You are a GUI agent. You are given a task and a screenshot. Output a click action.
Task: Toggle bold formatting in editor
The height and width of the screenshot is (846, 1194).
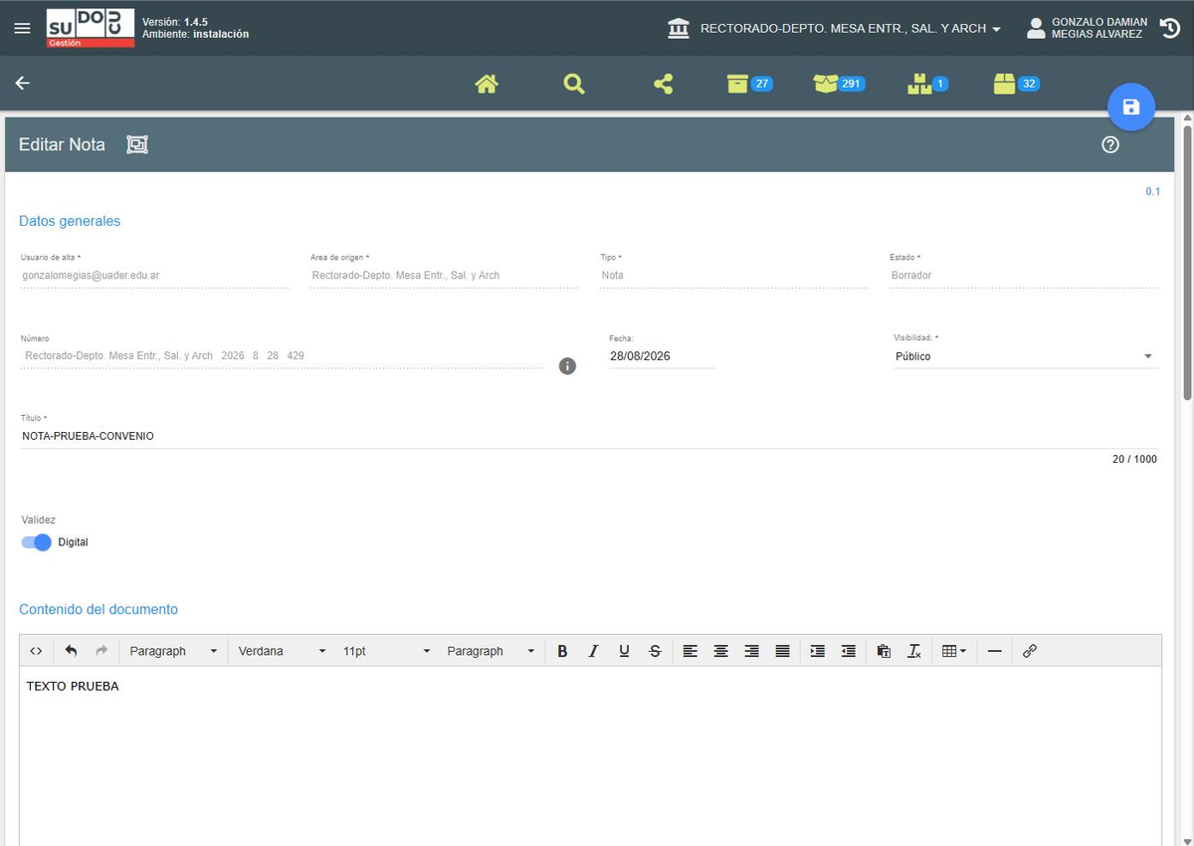(562, 651)
